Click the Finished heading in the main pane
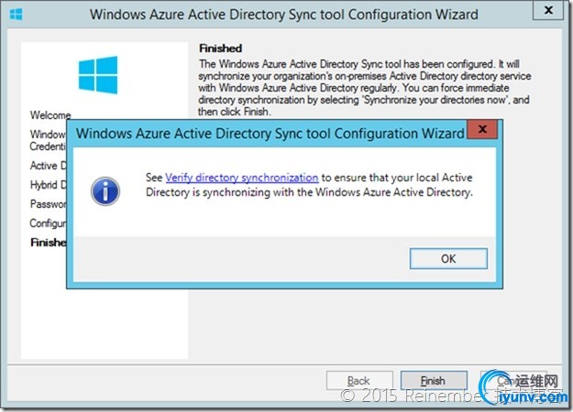Viewport: 573px width, 412px height. [219, 48]
